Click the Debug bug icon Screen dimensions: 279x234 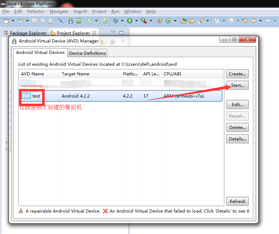(x=116, y=21)
